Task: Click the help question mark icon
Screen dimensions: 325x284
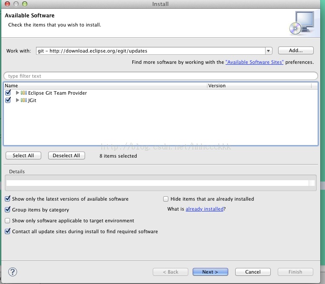Action: (x=13, y=272)
